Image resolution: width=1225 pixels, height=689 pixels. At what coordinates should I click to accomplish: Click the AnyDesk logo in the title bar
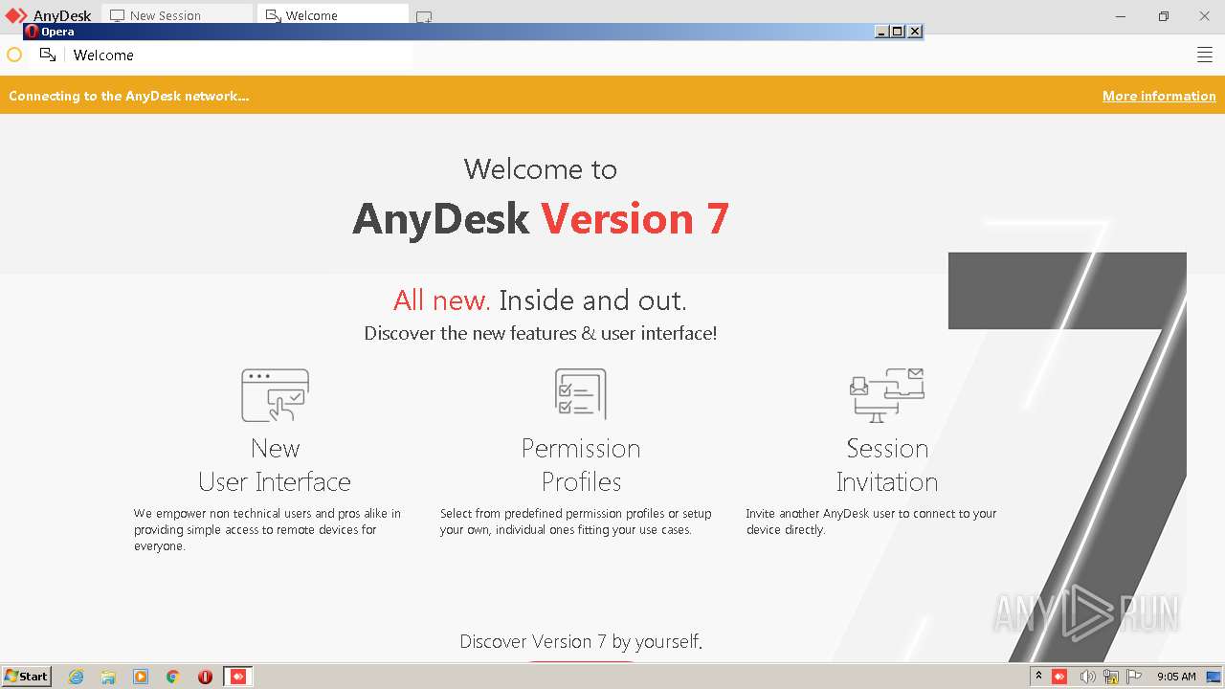tap(48, 15)
